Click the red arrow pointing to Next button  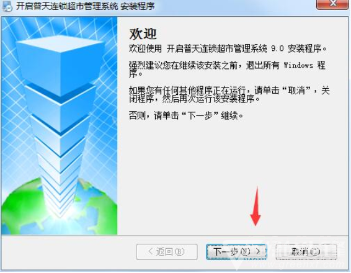coord(255,207)
